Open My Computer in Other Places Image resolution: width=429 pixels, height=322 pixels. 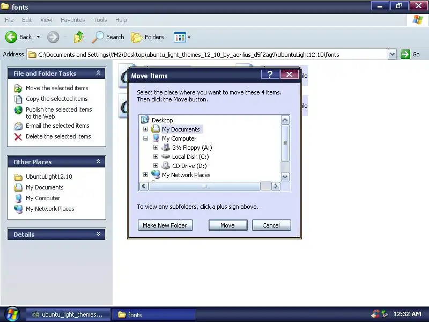click(x=43, y=198)
